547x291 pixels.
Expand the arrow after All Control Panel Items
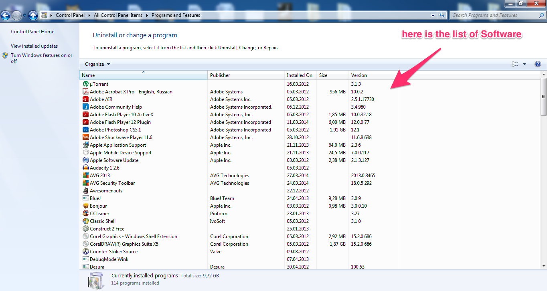pos(147,15)
